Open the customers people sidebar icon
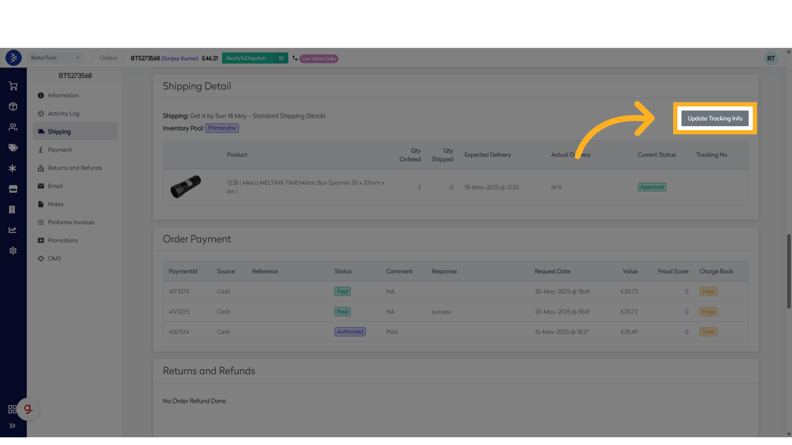Viewport: 792px width, 445px height. pyautogui.click(x=13, y=127)
